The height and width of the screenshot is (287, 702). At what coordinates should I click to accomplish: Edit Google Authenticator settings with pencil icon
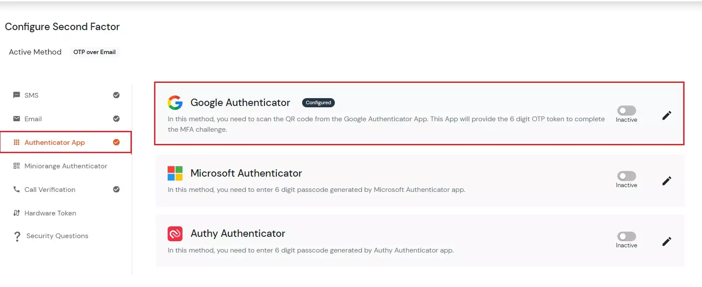(x=667, y=115)
